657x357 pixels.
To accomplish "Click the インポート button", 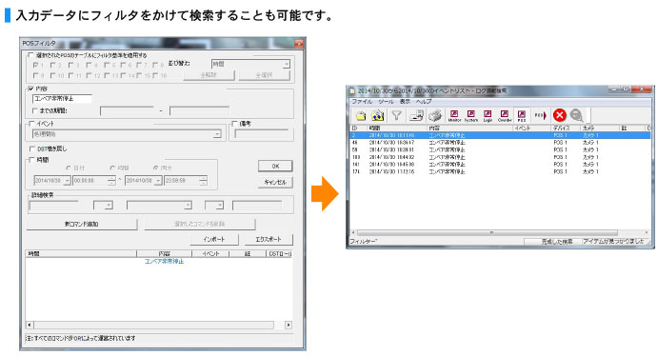I will (x=214, y=239).
